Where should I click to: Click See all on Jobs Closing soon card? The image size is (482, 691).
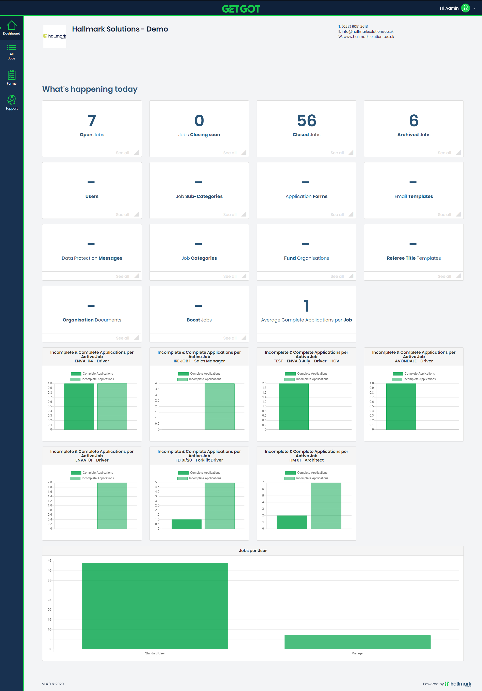pyautogui.click(x=230, y=153)
